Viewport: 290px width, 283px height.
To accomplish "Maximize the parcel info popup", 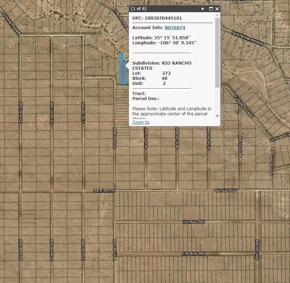I will point(211,9).
